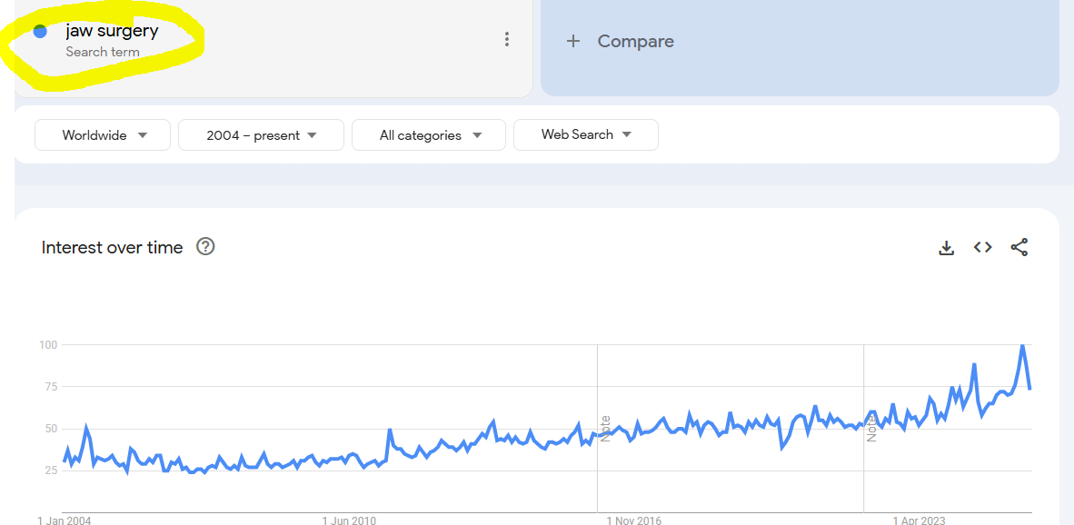Click the 1 Jan 2004 axis label

[x=64, y=520]
